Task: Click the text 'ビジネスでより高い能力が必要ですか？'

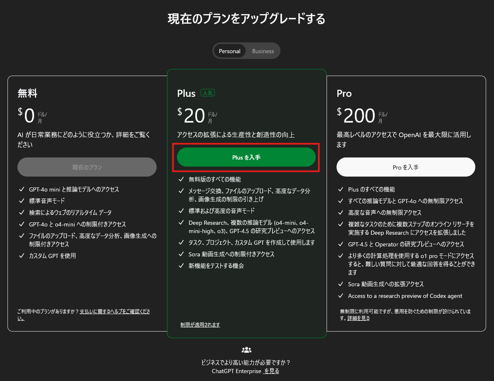Action: [x=246, y=362]
